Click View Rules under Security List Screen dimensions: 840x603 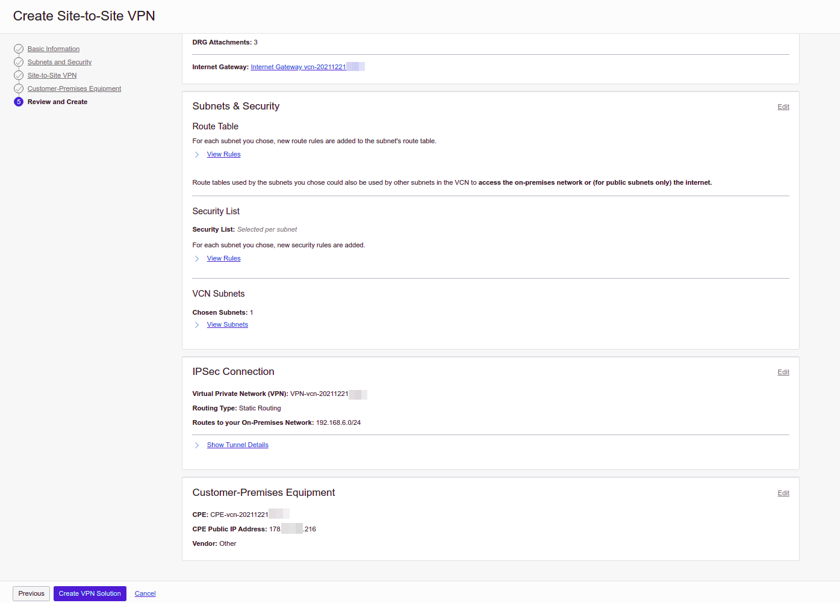pos(223,258)
